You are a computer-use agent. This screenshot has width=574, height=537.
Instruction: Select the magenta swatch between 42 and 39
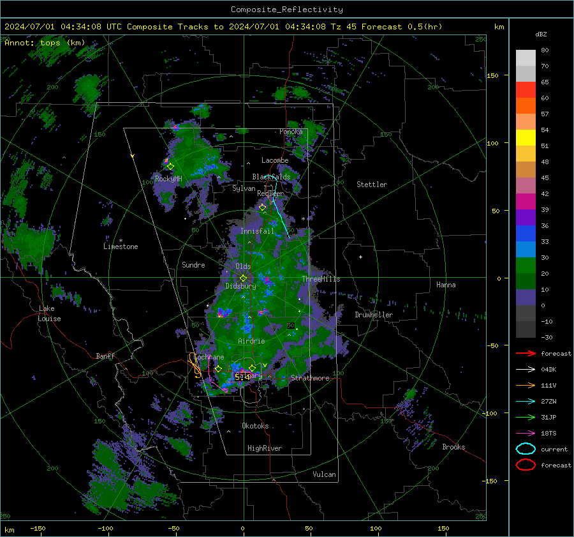(x=526, y=202)
